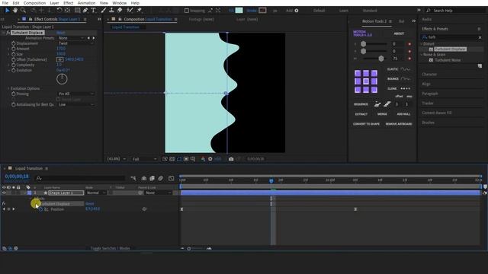Click the timeline motion blur icon
This screenshot has width=488, height=274.
click(161, 178)
